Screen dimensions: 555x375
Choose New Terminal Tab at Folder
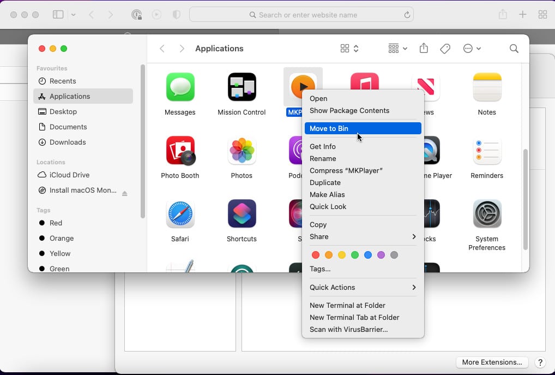(x=363, y=318)
